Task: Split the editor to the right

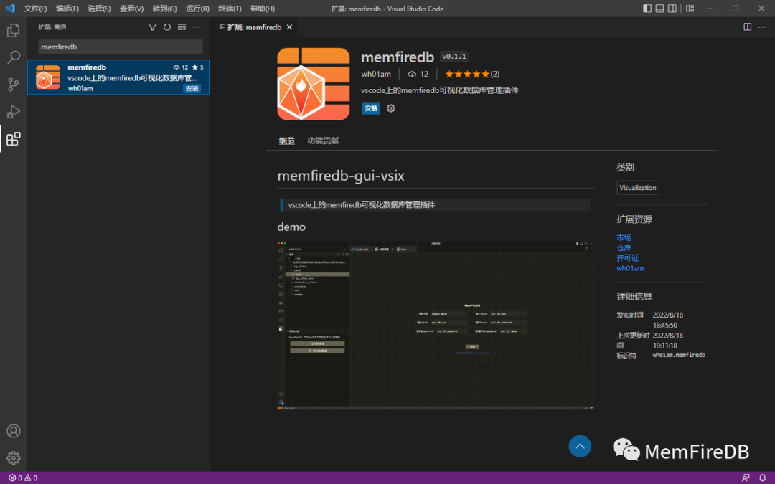Action: 747,27
